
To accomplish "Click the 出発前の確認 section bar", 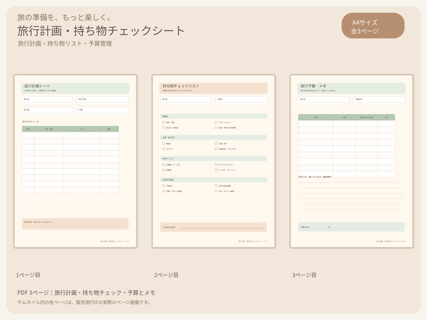I will click(213, 180).
